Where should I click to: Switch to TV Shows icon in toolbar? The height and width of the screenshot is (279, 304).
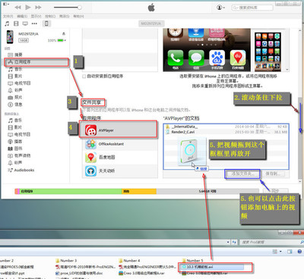pos(25,24)
